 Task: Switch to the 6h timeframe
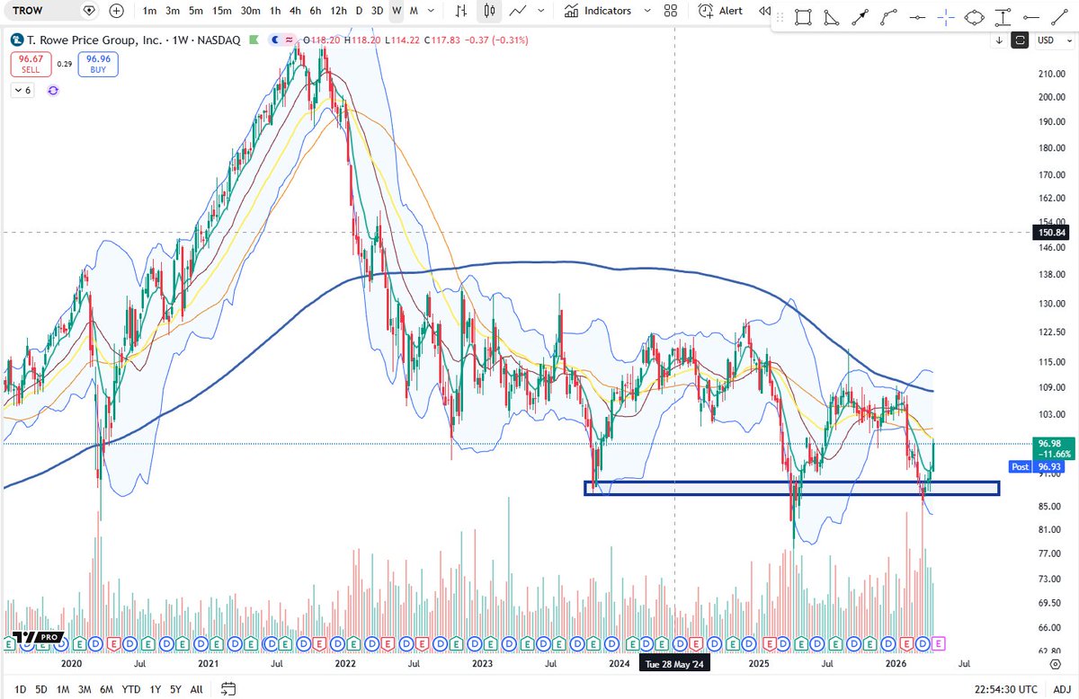tap(315, 11)
